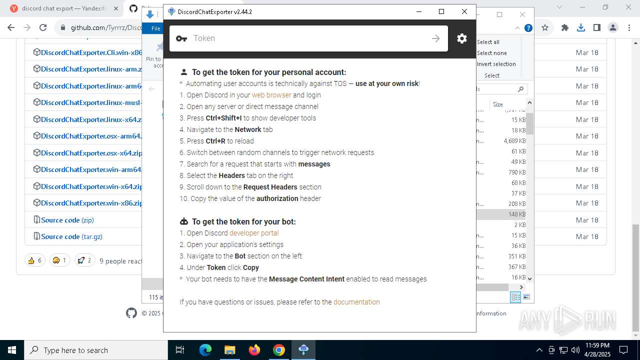Image resolution: width=640 pixels, height=360 pixels.
Task: Open the File tab in File Explorer
Action: tap(156, 28)
